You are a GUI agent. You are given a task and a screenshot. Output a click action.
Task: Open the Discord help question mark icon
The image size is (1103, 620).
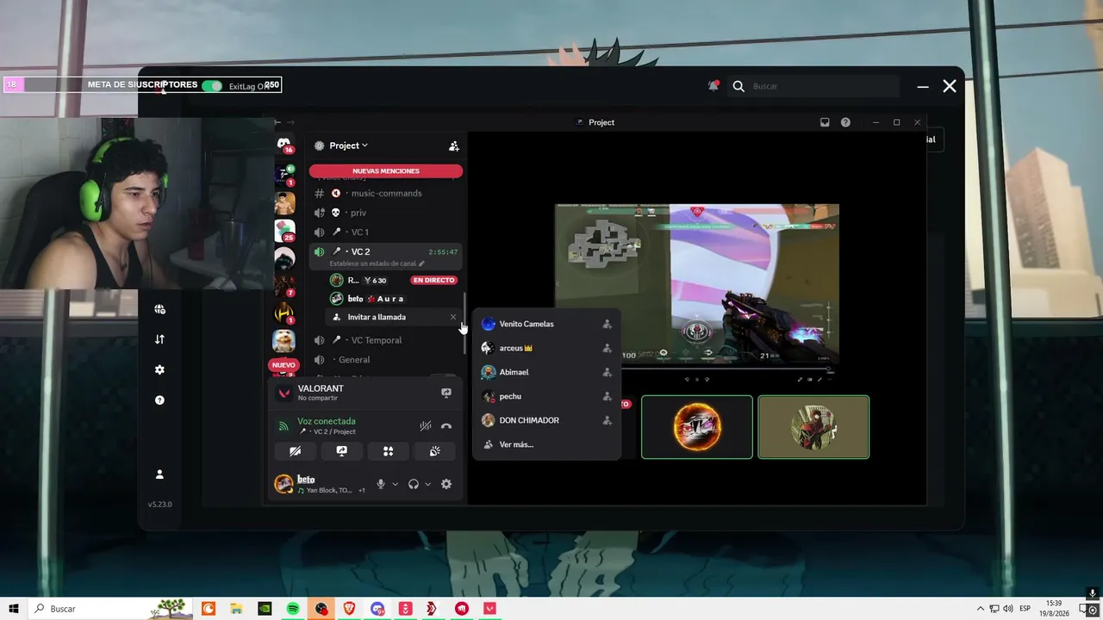(845, 122)
